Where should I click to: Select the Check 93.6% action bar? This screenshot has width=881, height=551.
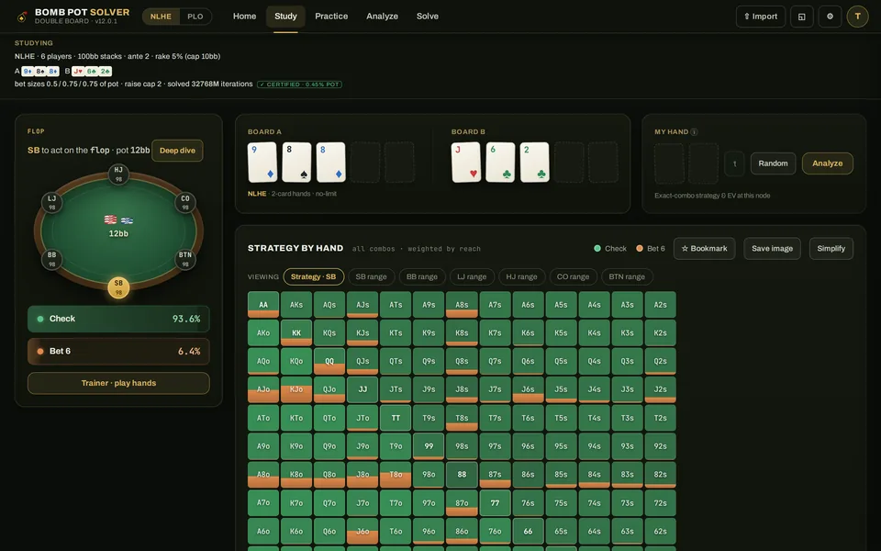[118, 319]
